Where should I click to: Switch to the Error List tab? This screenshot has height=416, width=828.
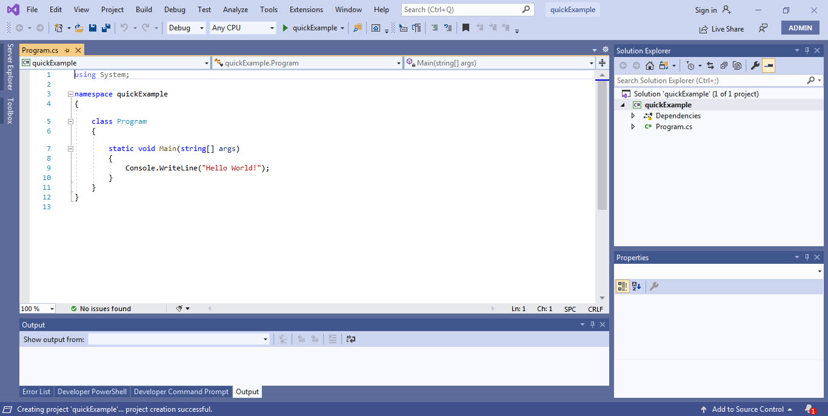(36, 392)
